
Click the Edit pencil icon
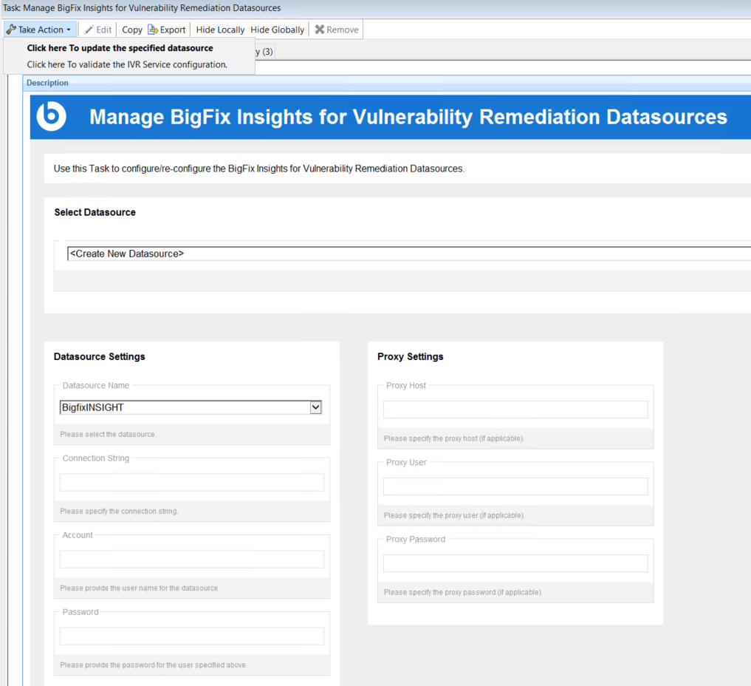(x=89, y=30)
